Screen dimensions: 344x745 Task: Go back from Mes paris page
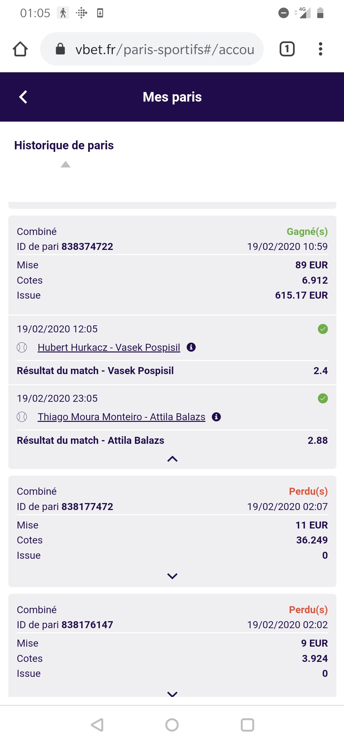[23, 97]
